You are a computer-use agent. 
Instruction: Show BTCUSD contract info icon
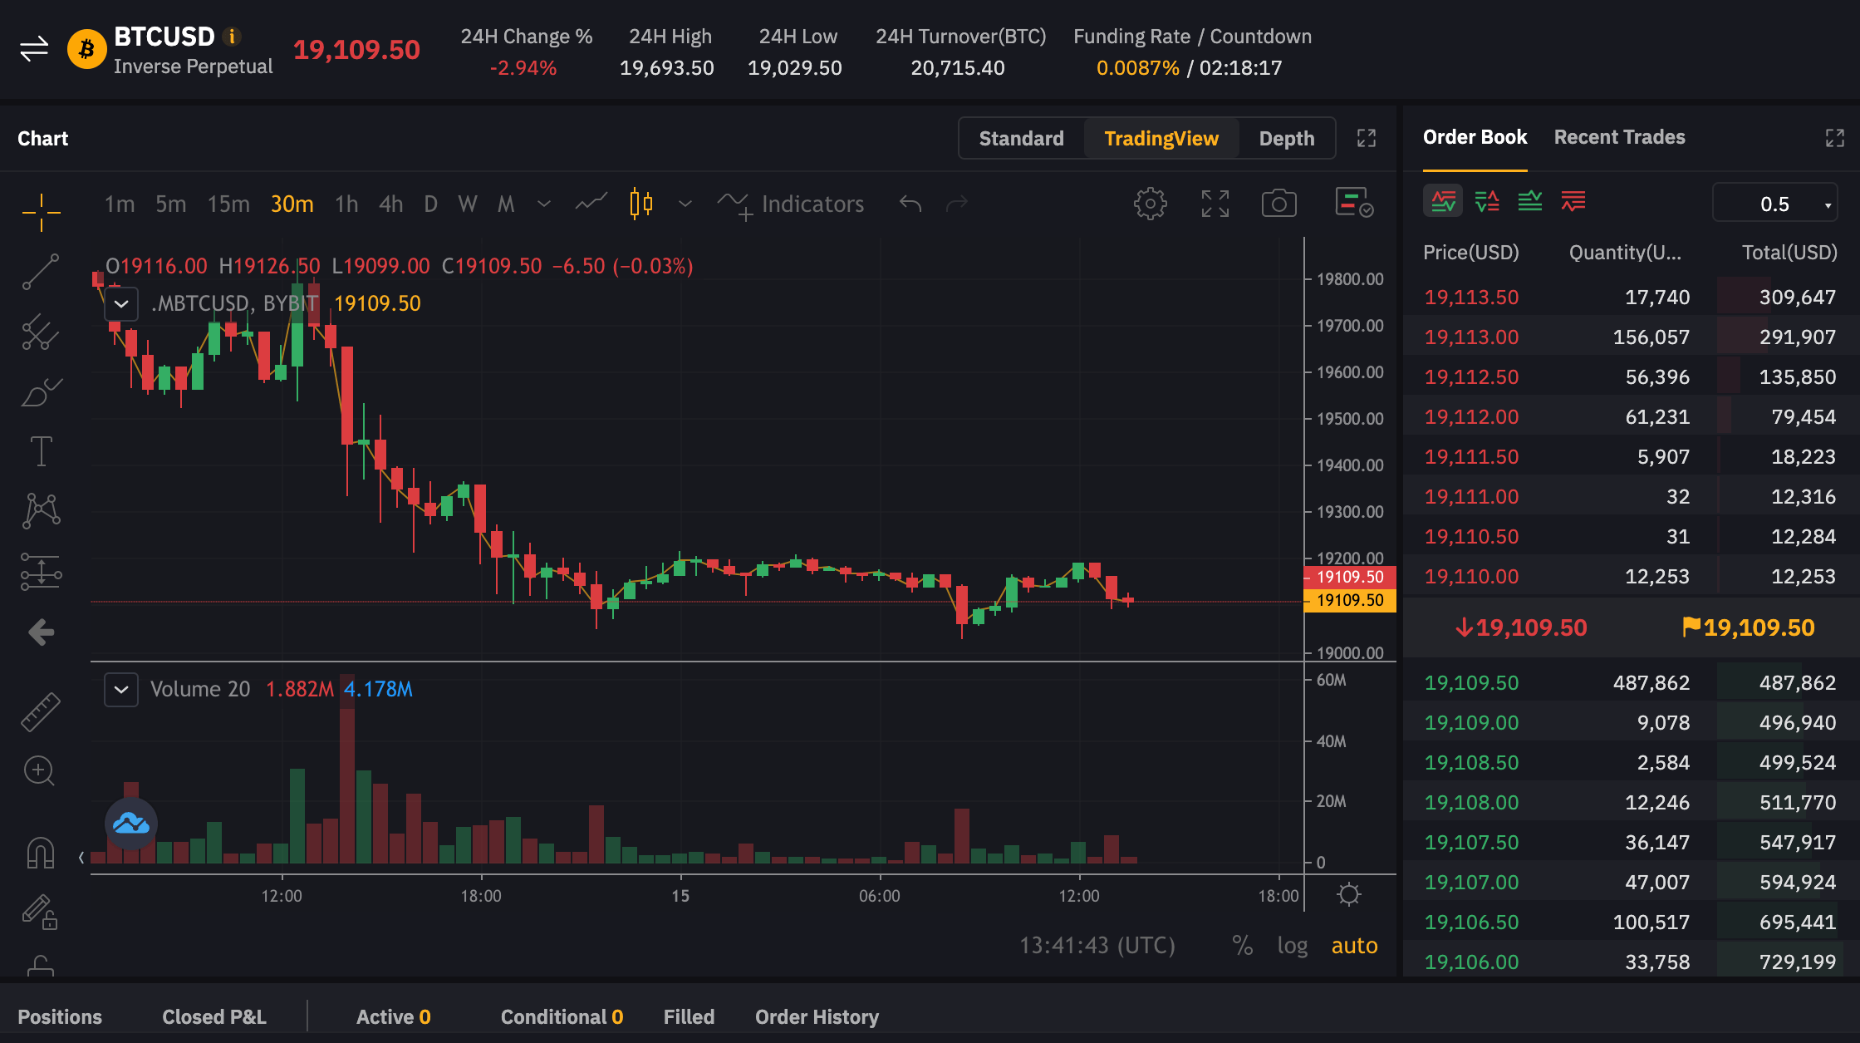[233, 37]
